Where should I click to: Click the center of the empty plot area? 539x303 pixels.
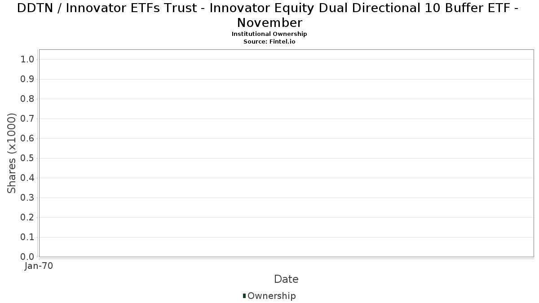[x=286, y=153]
